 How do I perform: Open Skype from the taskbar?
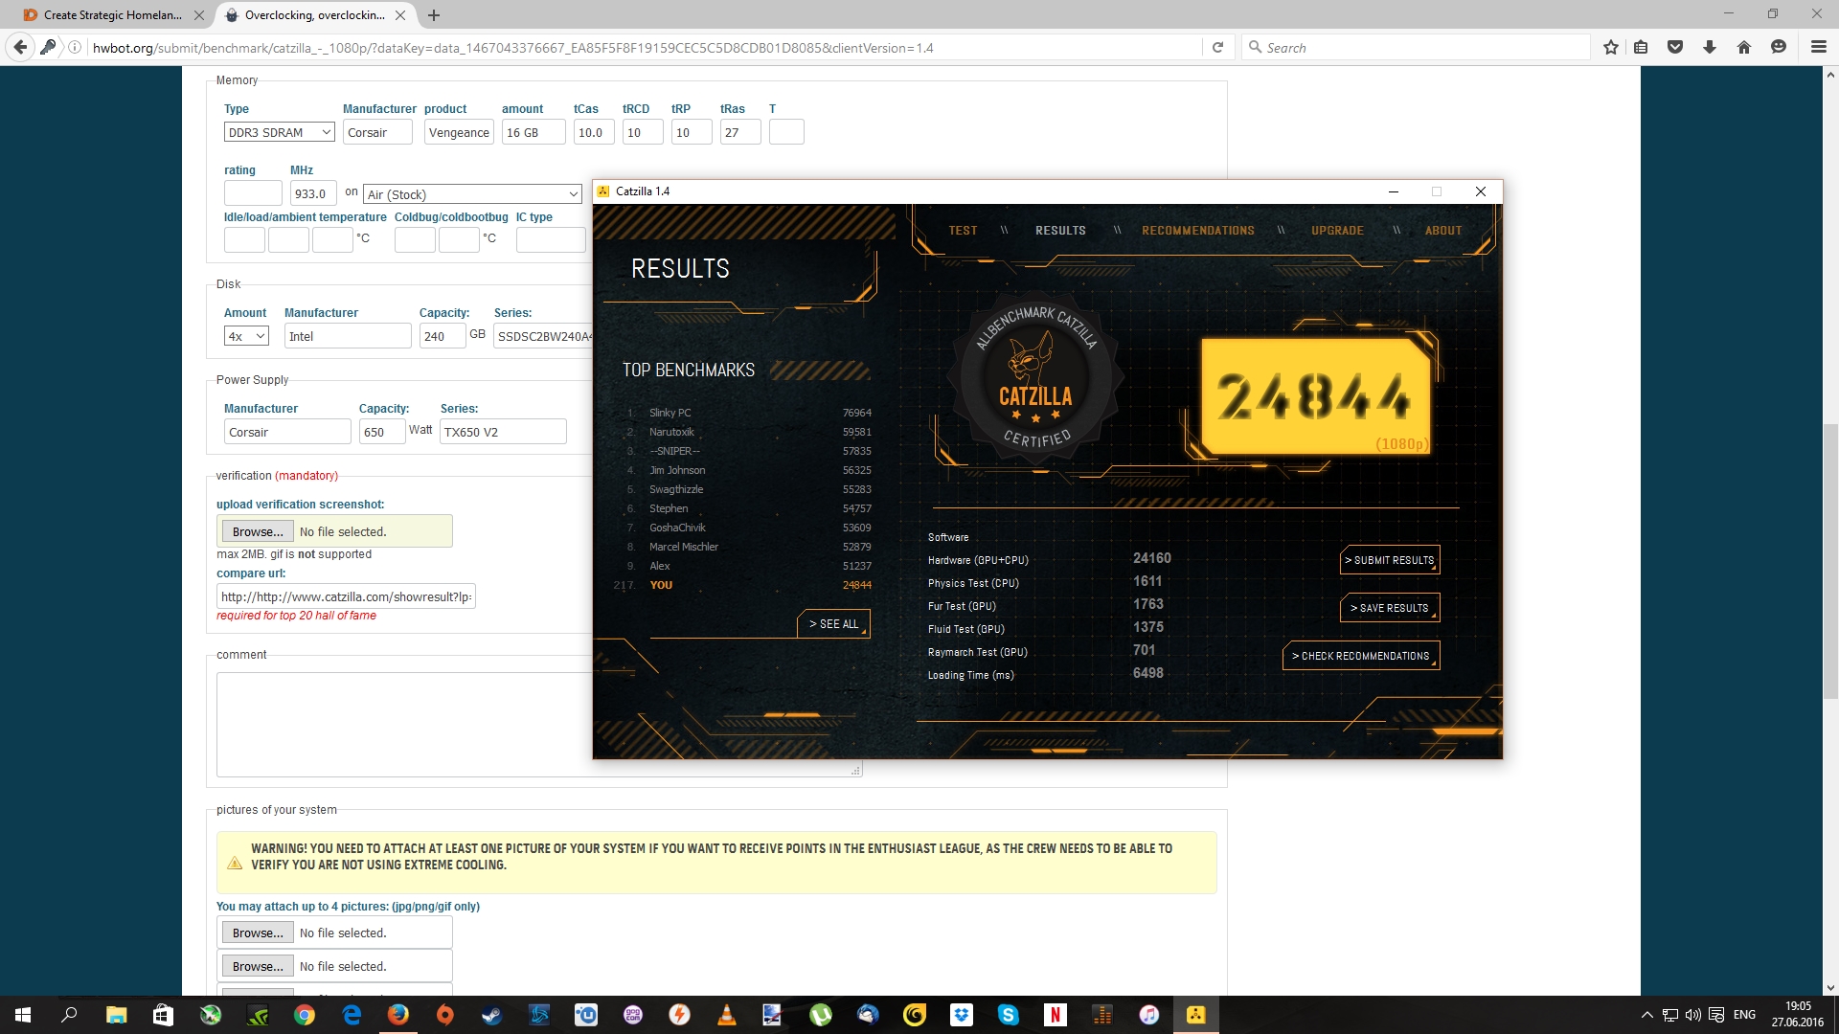pyautogui.click(x=1009, y=1015)
